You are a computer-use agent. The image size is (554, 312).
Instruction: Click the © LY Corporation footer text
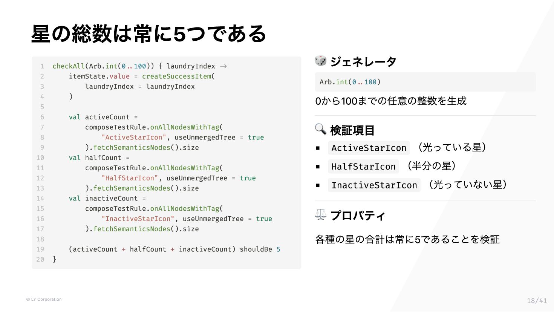tap(44, 300)
